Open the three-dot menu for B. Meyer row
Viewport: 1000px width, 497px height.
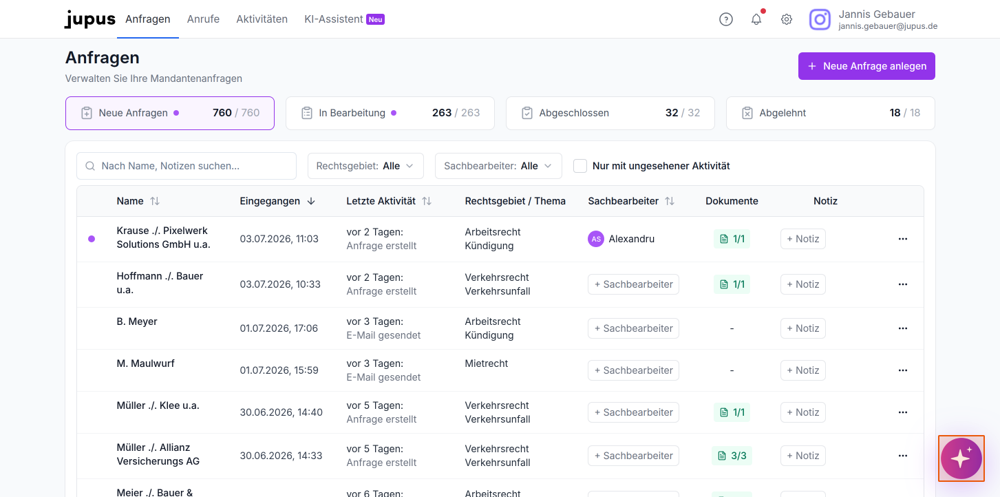tap(903, 328)
